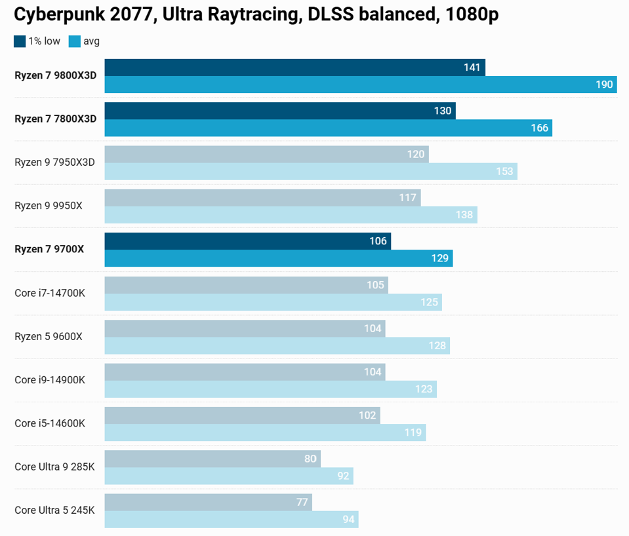
Task: Select the Core i5-14600K row label
Action: (50, 423)
